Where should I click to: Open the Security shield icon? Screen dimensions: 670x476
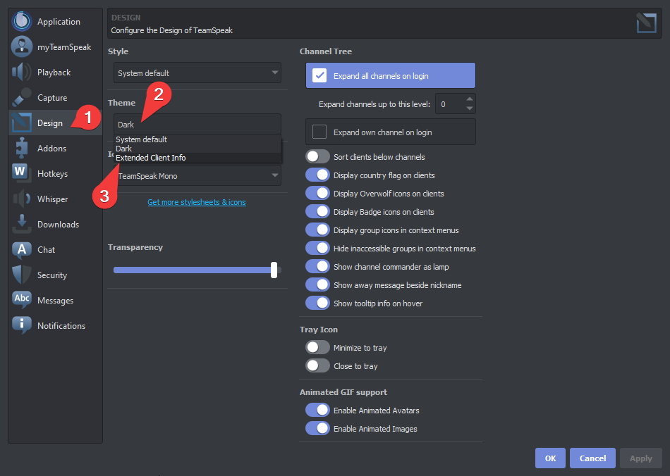[x=22, y=275]
